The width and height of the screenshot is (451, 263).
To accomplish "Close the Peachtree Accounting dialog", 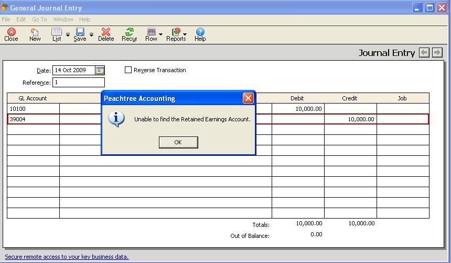I will pos(248,98).
